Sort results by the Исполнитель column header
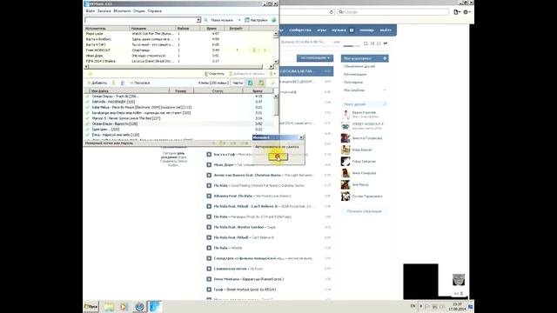This screenshot has width=557, height=313. click(x=106, y=29)
